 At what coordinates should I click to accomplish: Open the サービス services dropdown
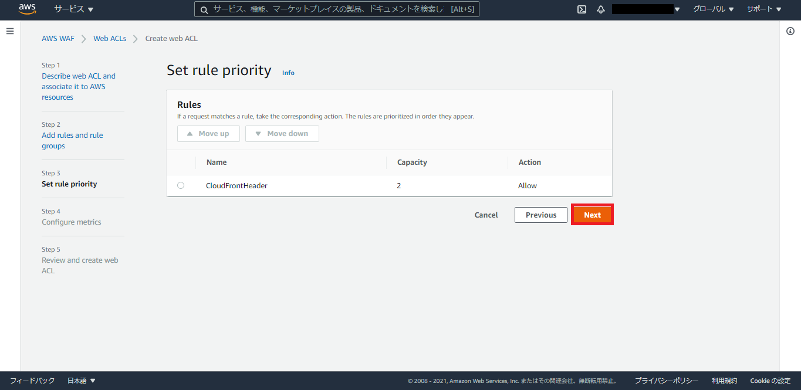[x=74, y=9]
